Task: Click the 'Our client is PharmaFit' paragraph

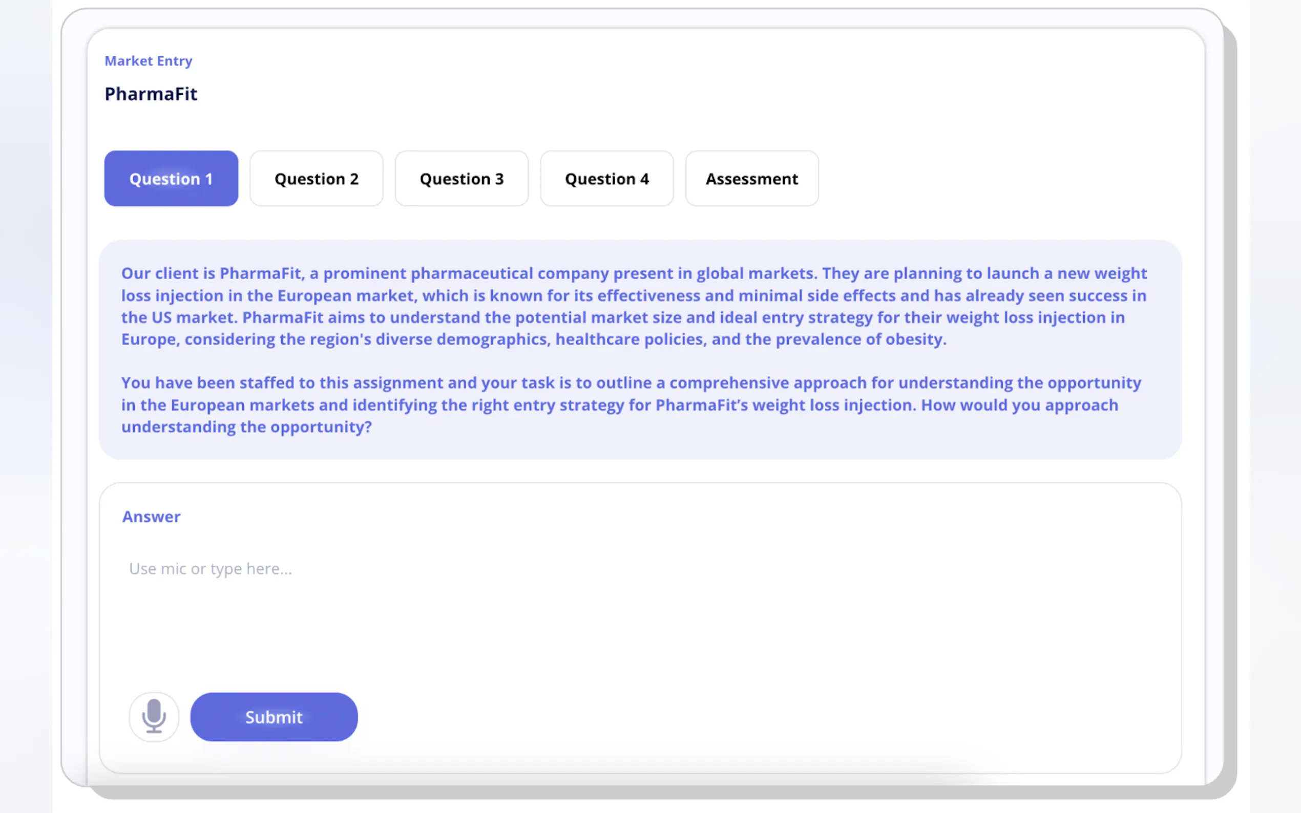Action: coord(635,306)
